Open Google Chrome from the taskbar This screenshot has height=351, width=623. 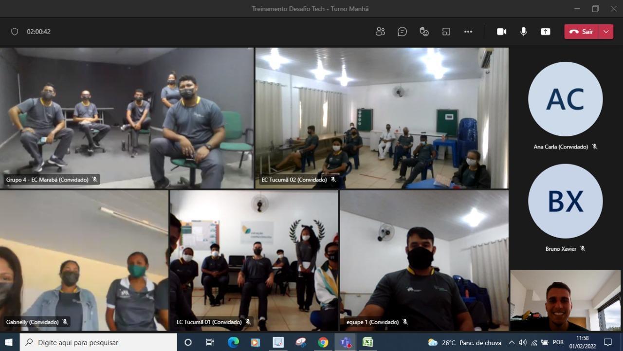pyautogui.click(x=323, y=342)
